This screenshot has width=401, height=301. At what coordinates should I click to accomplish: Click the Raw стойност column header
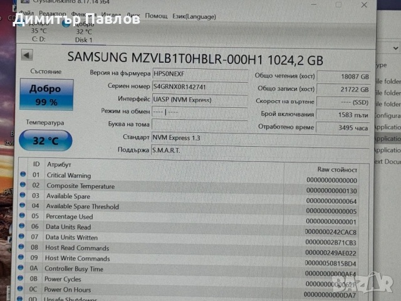point(337,169)
